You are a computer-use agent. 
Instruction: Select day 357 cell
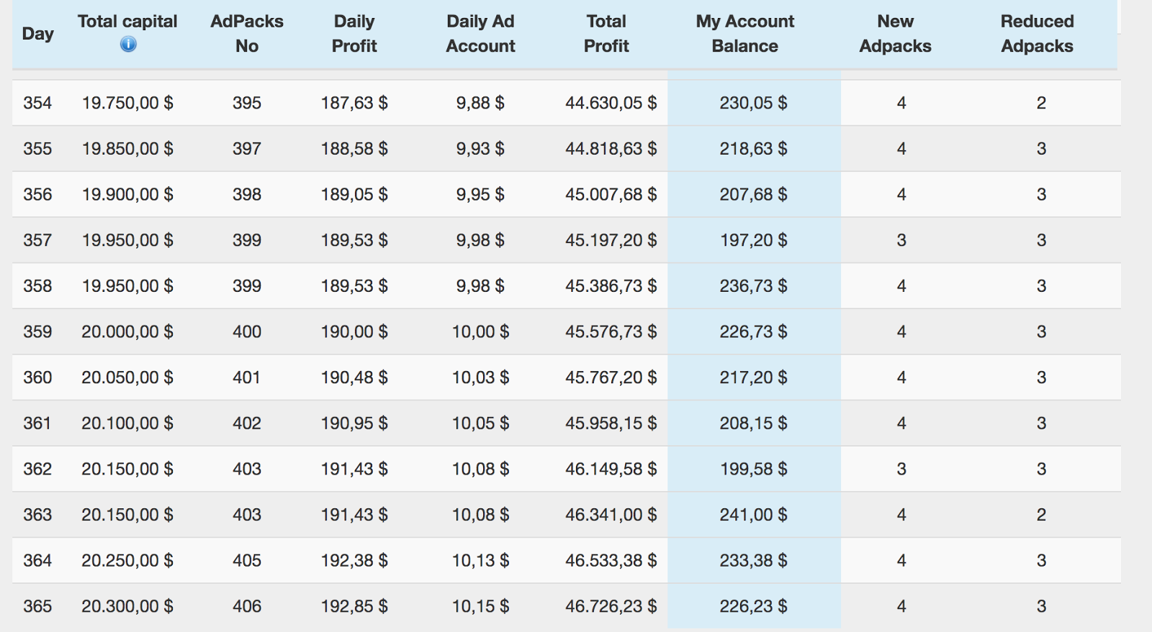point(37,240)
